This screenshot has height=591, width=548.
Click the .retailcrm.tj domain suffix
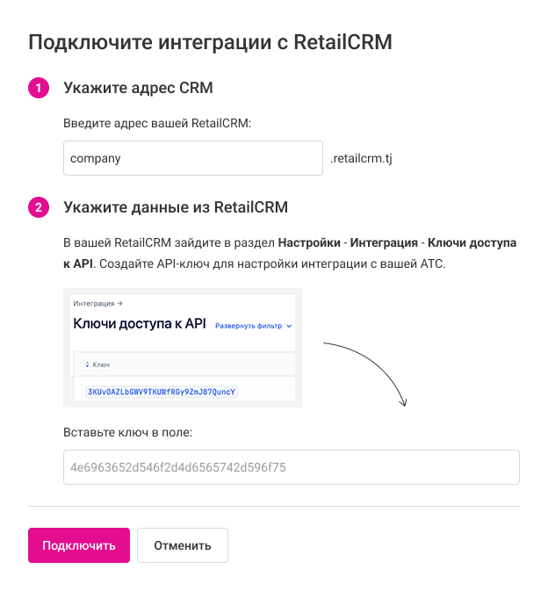[x=361, y=160]
